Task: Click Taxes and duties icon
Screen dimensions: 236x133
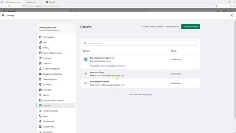Action: pyautogui.click(x=40, y=79)
